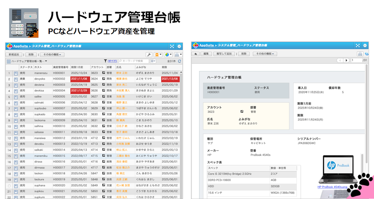Click the back arrow button in detail view
This screenshot has width=374, height=199.
pyautogui.click(x=196, y=54)
